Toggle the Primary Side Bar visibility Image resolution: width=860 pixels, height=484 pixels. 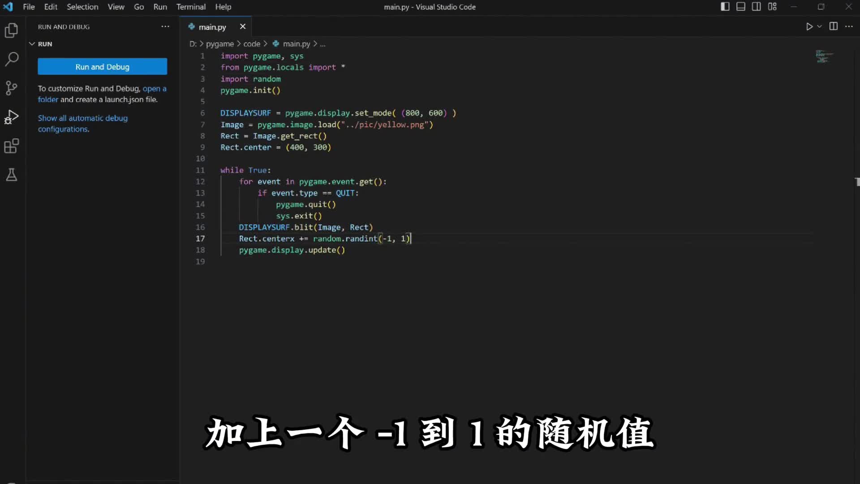[x=724, y=6]
